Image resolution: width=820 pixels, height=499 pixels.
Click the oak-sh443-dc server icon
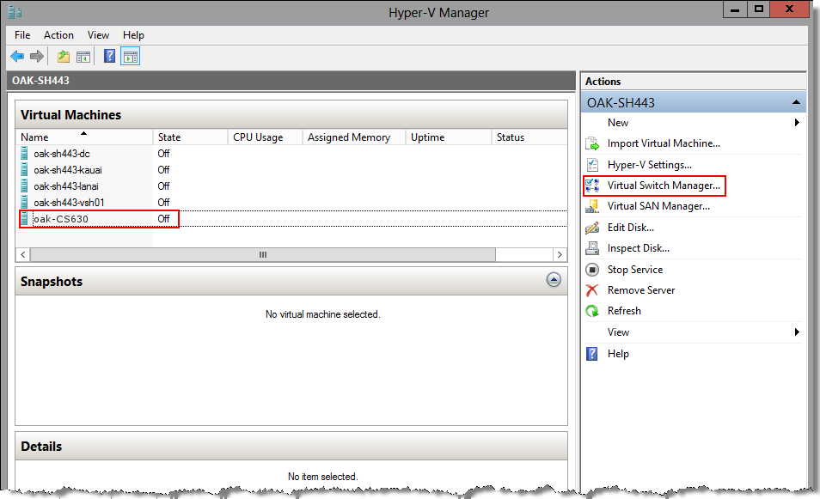(x=24, y=153)
